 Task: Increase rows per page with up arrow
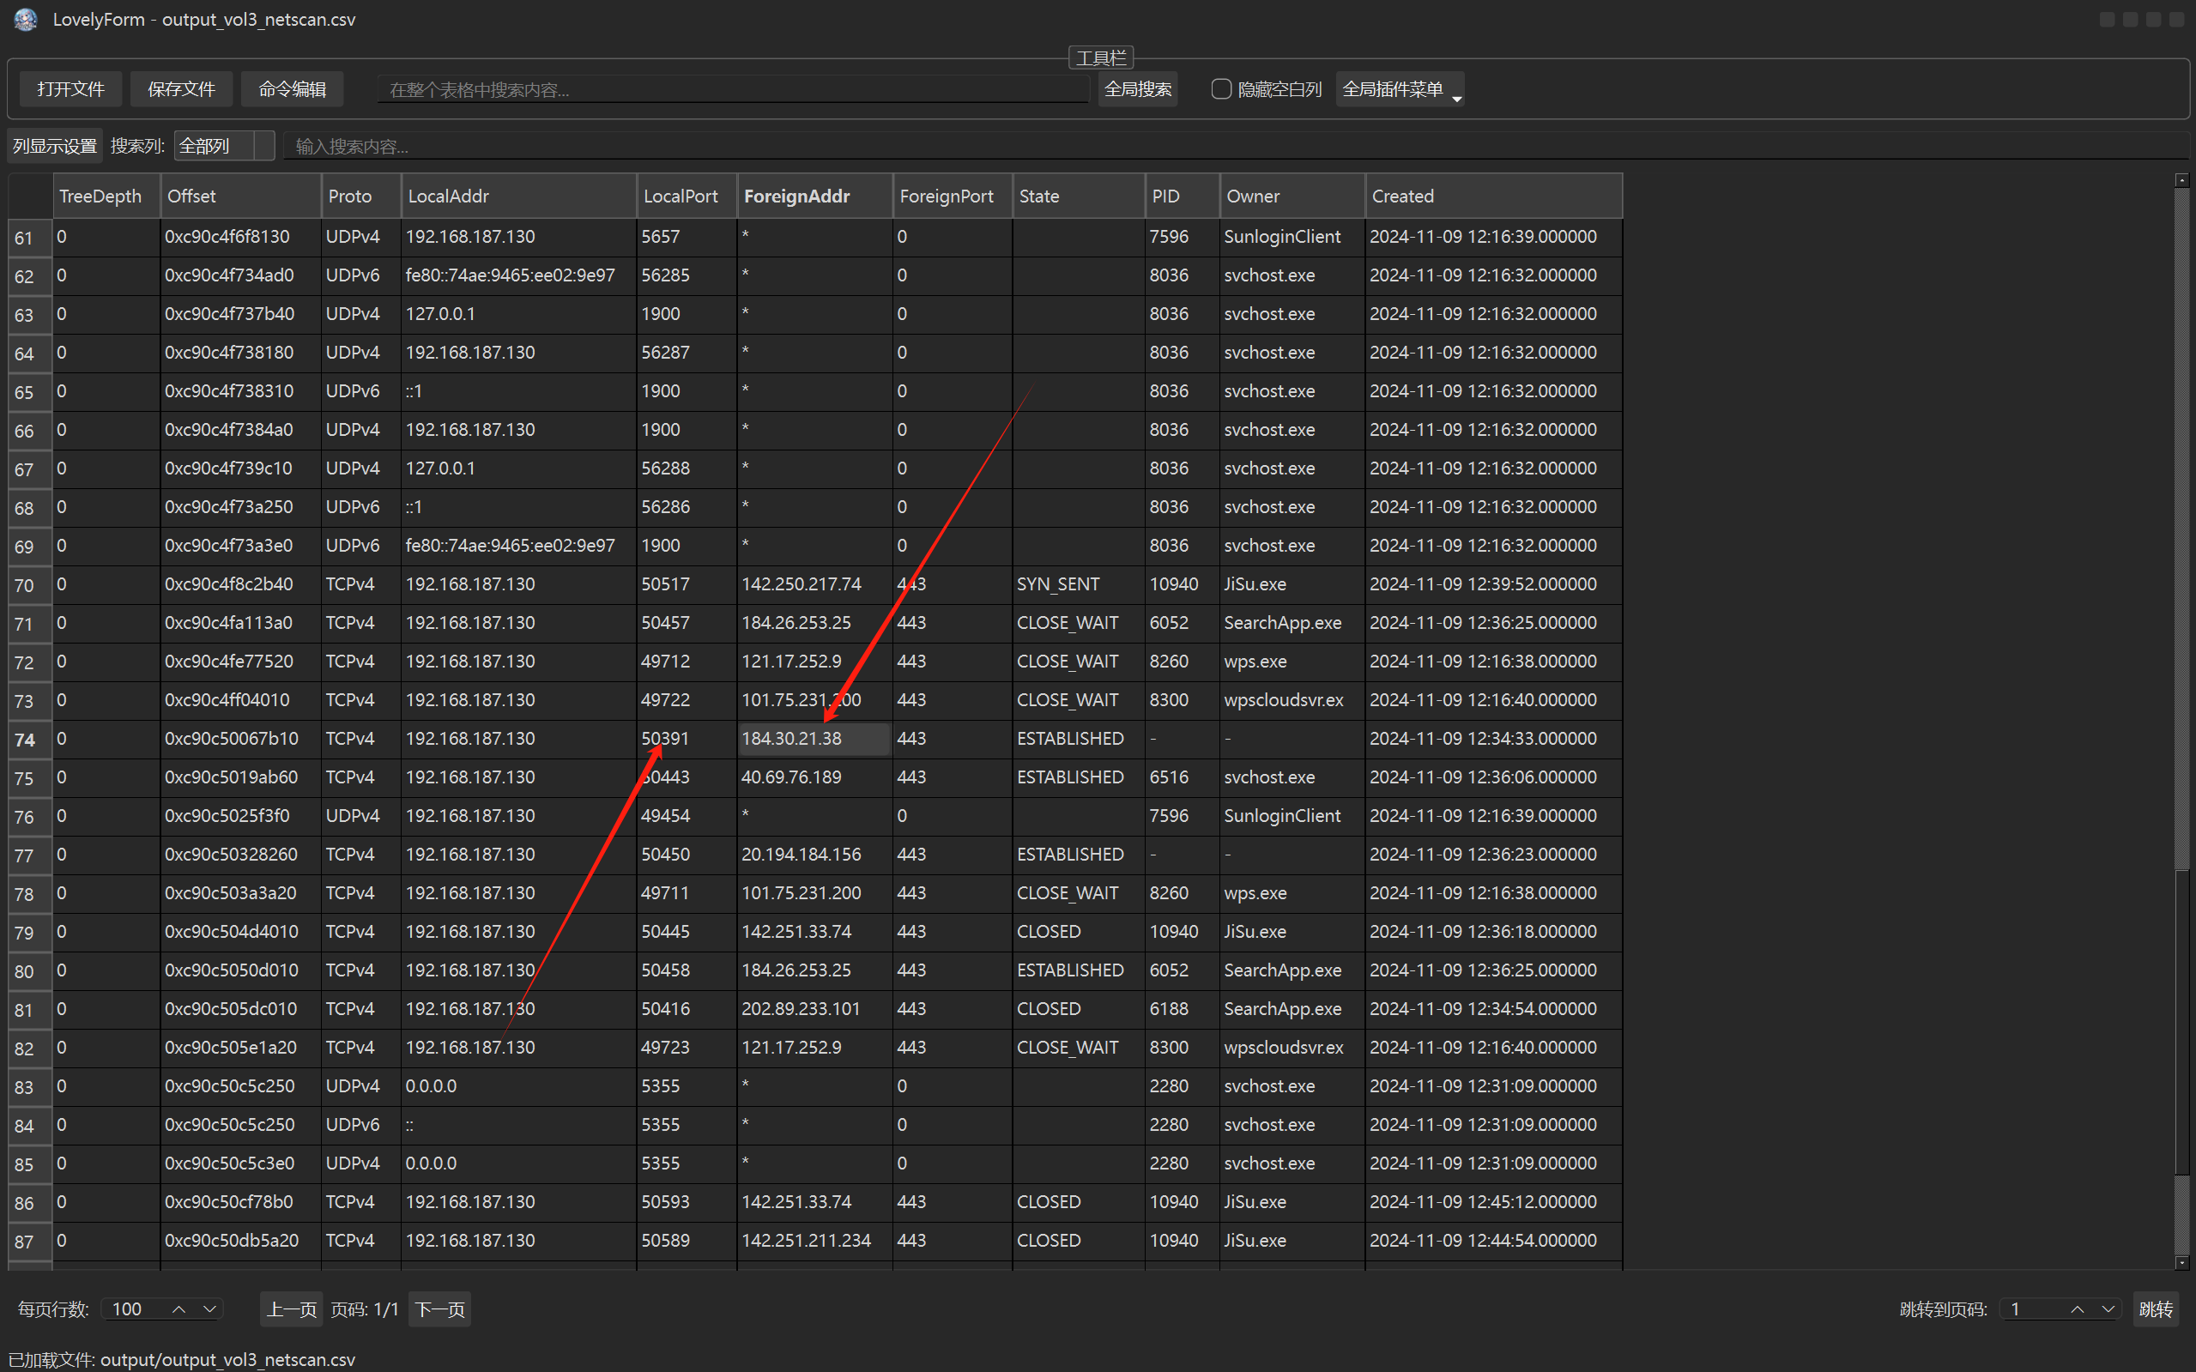click(178, 1309)
